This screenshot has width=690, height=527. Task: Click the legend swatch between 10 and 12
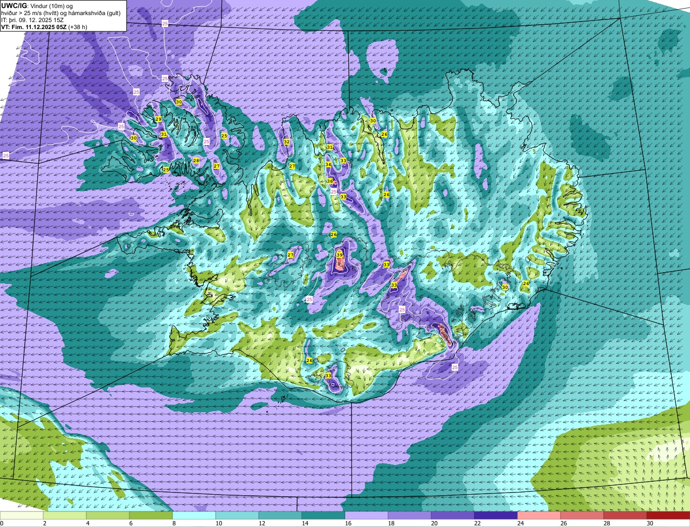tap(237, 516)
